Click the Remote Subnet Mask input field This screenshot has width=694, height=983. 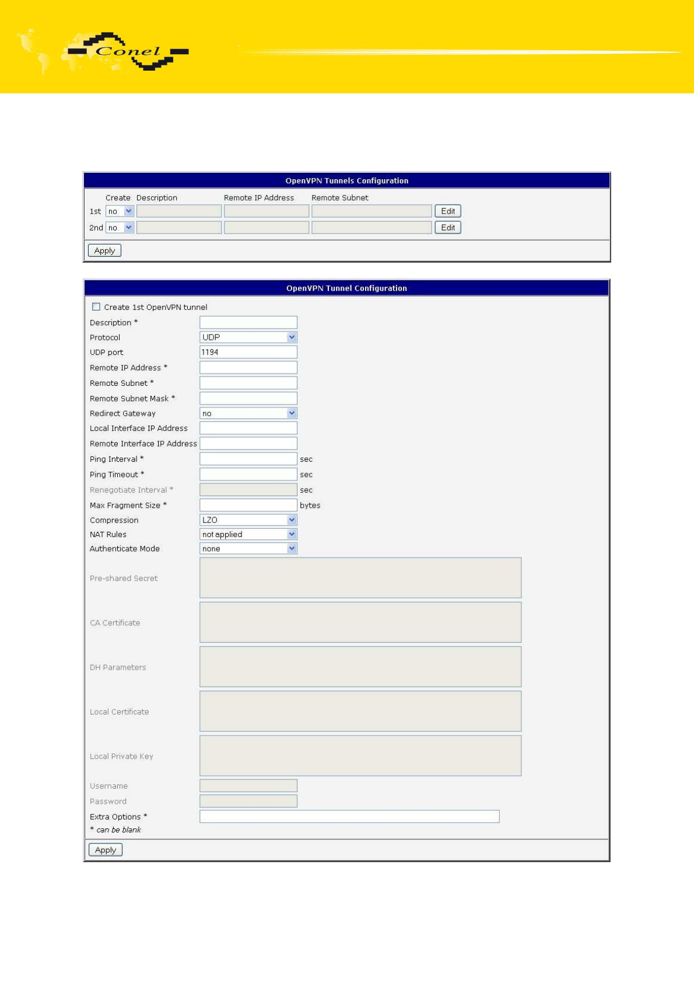pos(248,398)
